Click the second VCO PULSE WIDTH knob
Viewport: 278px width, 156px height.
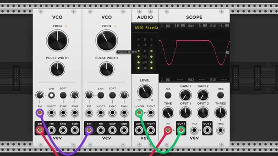point(106,69)
